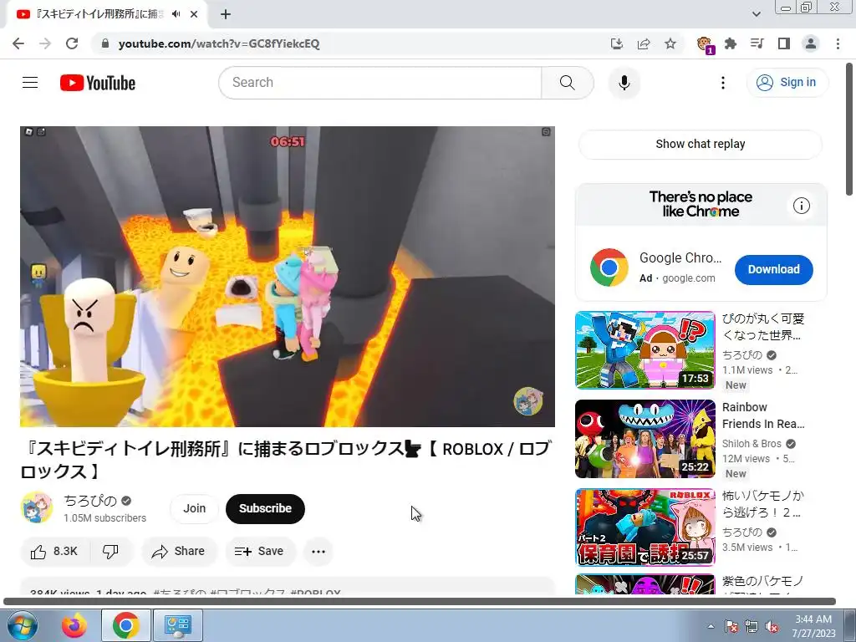This screenshot has height=642, width=856.
Task: Share the video
Action: (x=179, y=552)
